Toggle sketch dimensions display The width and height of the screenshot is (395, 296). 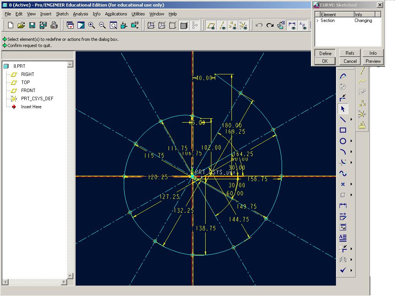(292, 25)
